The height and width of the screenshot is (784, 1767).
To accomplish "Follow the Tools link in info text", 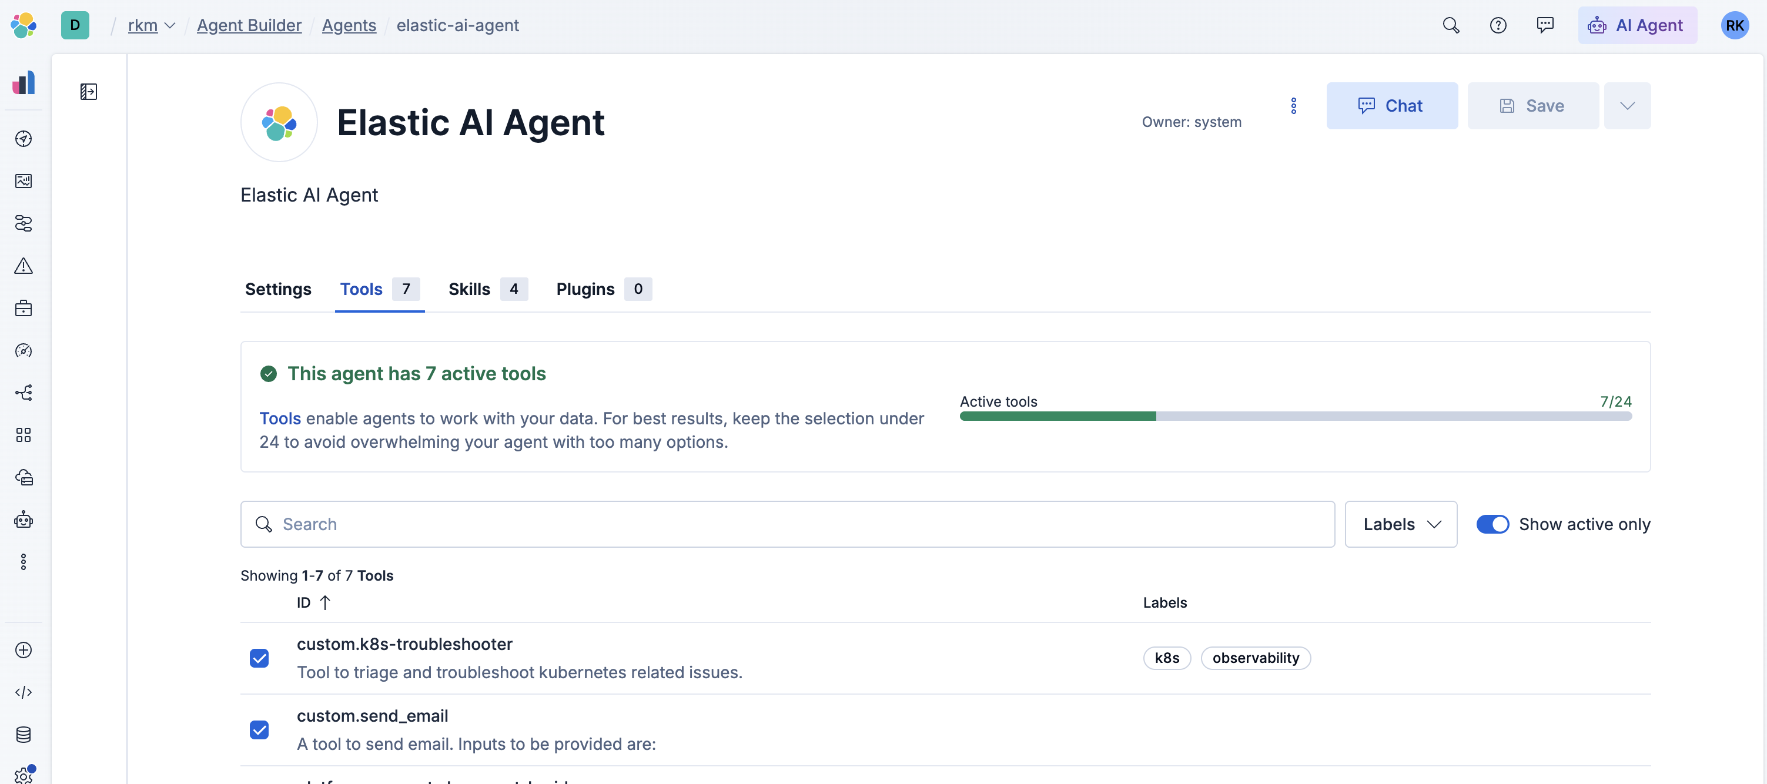I will coord(280,418).
